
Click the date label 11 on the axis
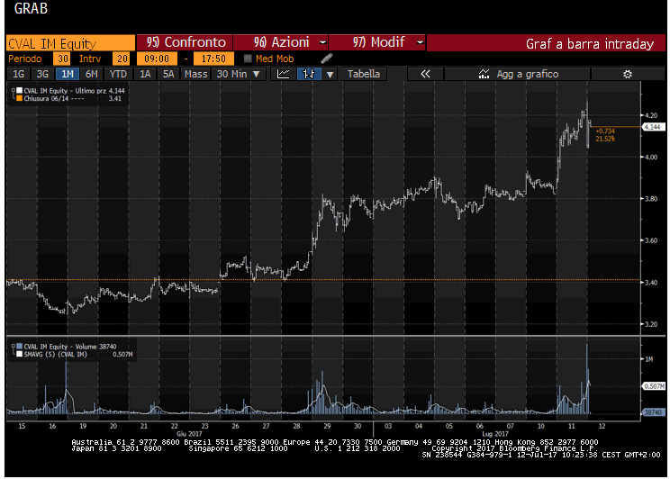pyautogui.click(x=571, y=426)
